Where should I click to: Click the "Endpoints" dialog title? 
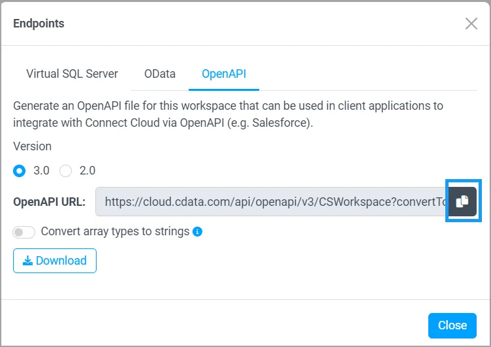(39, 24)
